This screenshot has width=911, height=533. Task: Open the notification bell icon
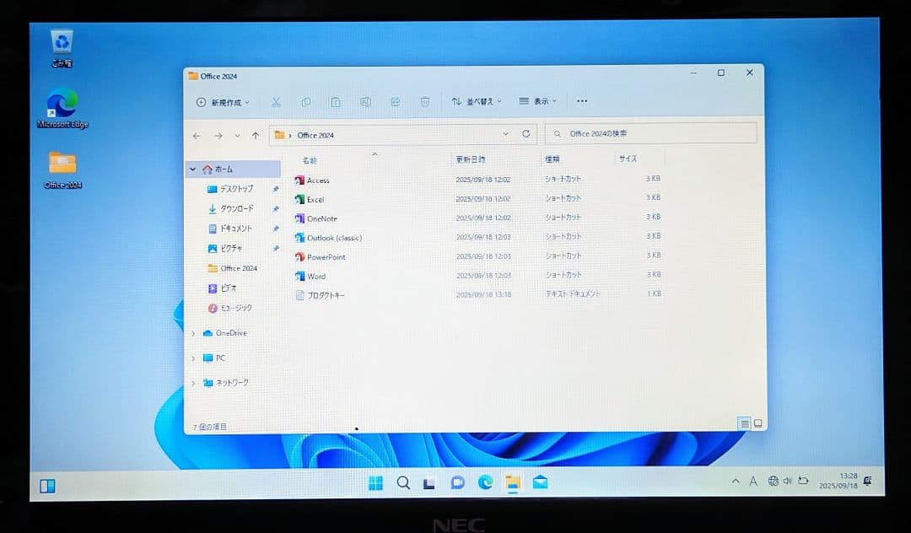coord(868,481)
